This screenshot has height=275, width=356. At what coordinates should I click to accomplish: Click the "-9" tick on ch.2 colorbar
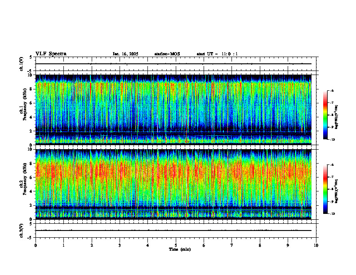coord(332,201)
